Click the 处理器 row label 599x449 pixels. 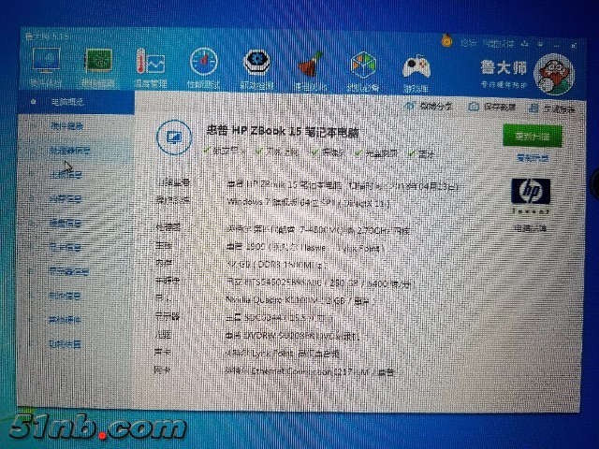point(168,227)
